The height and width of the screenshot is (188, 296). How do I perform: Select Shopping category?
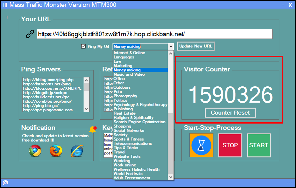pos(140,127)
